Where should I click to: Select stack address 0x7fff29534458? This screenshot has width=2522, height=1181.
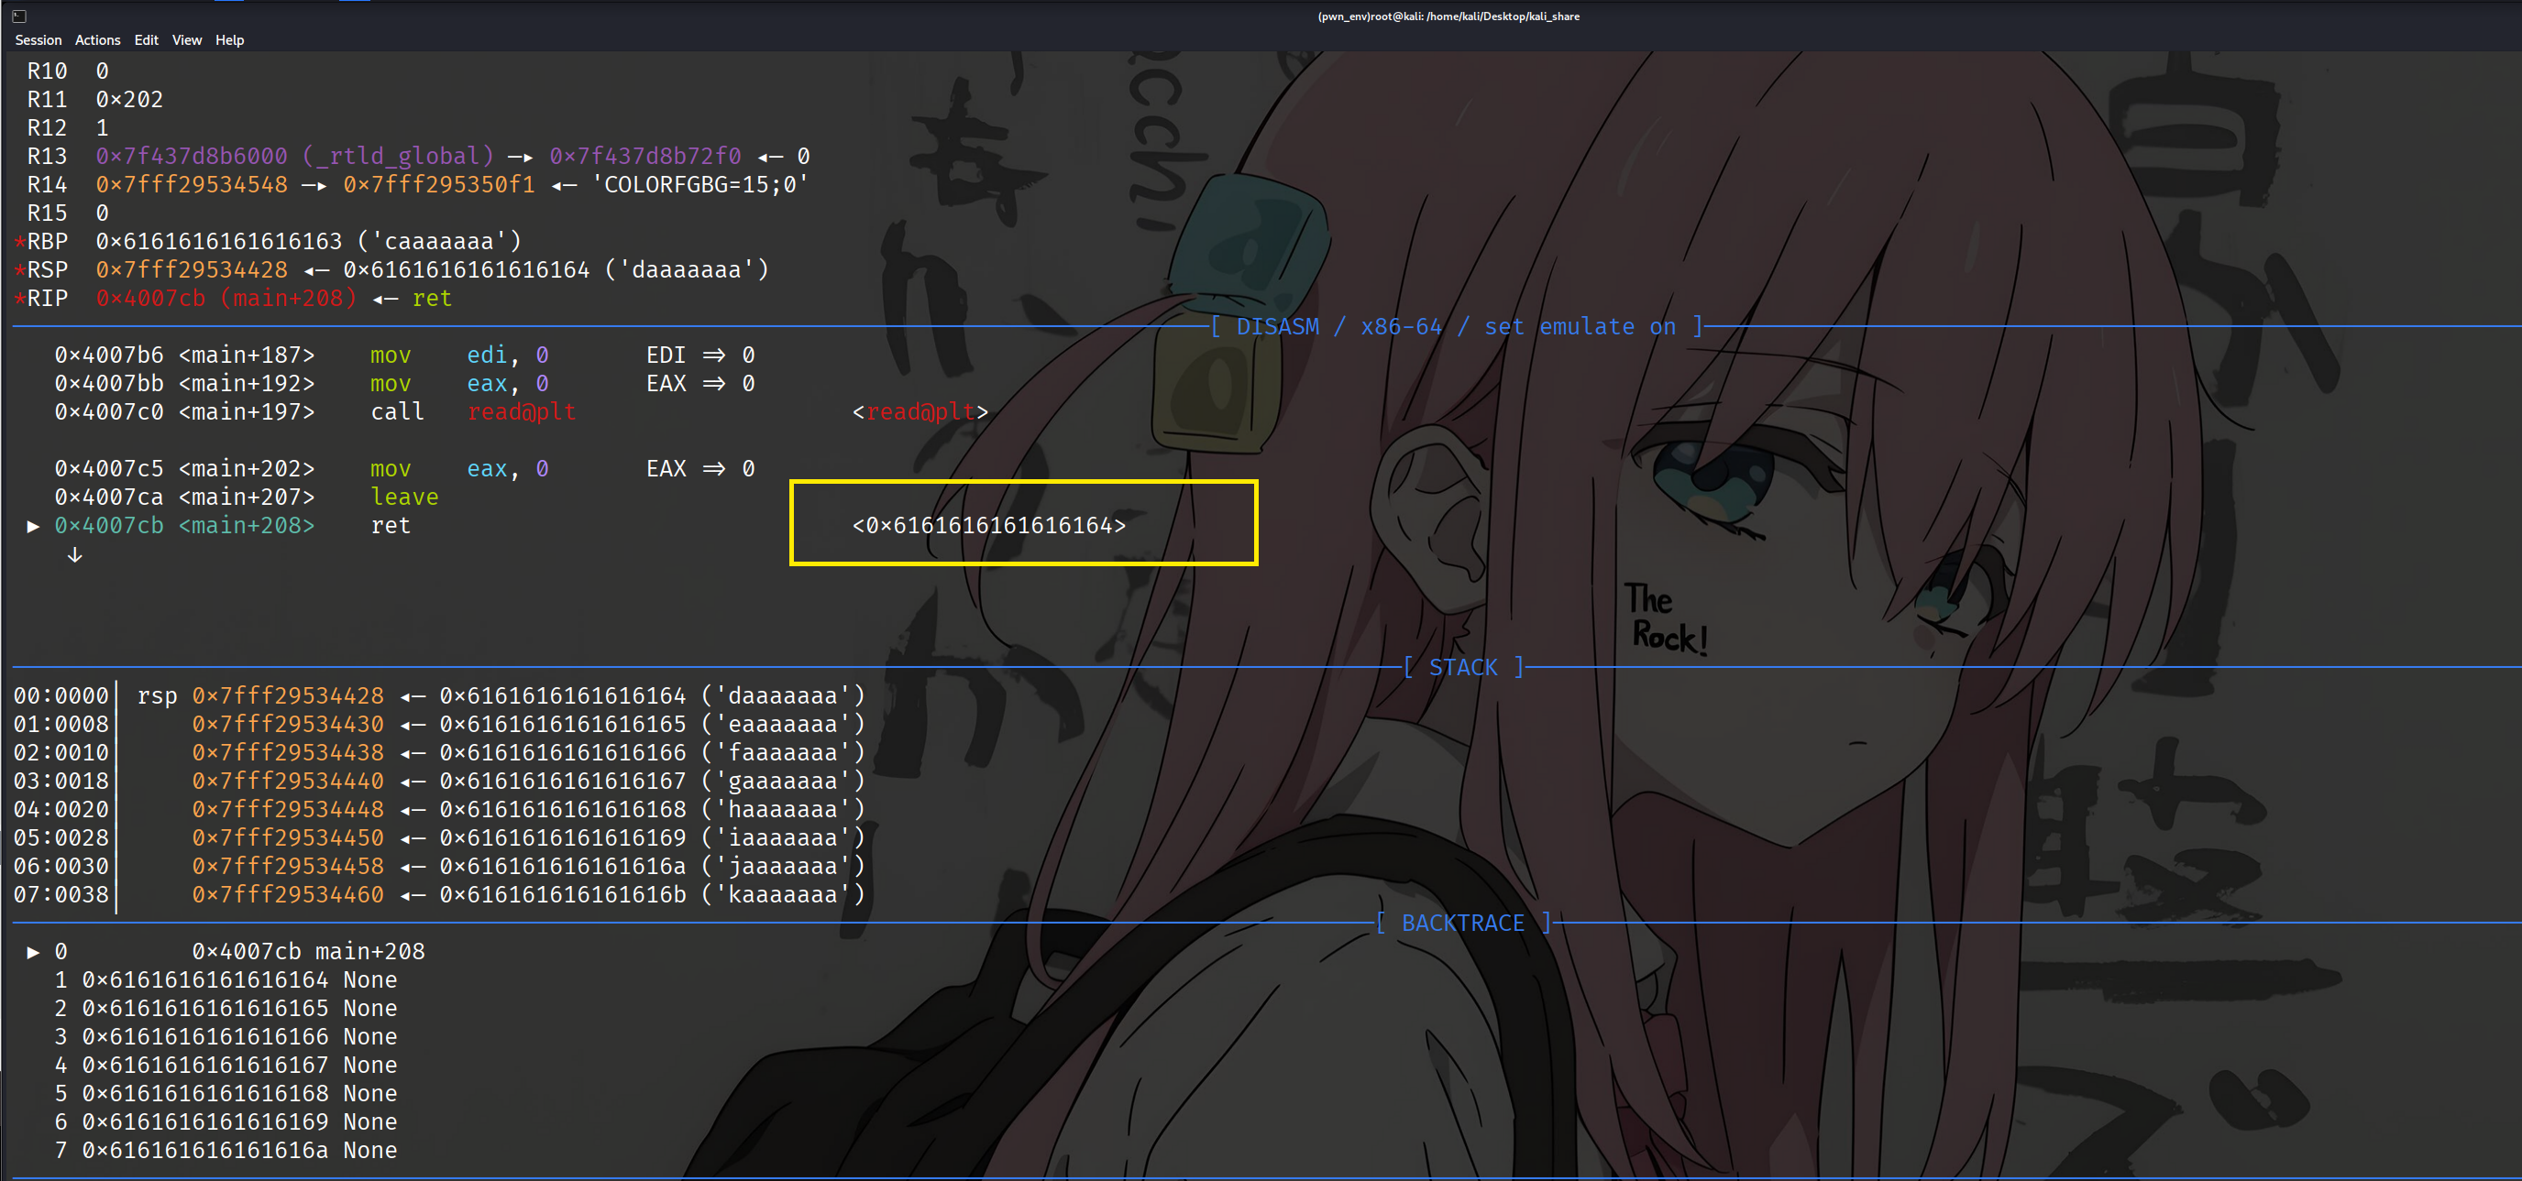pos(288,866)
